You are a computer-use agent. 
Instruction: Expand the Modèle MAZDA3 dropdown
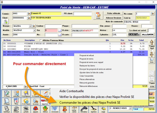point(34,30)
